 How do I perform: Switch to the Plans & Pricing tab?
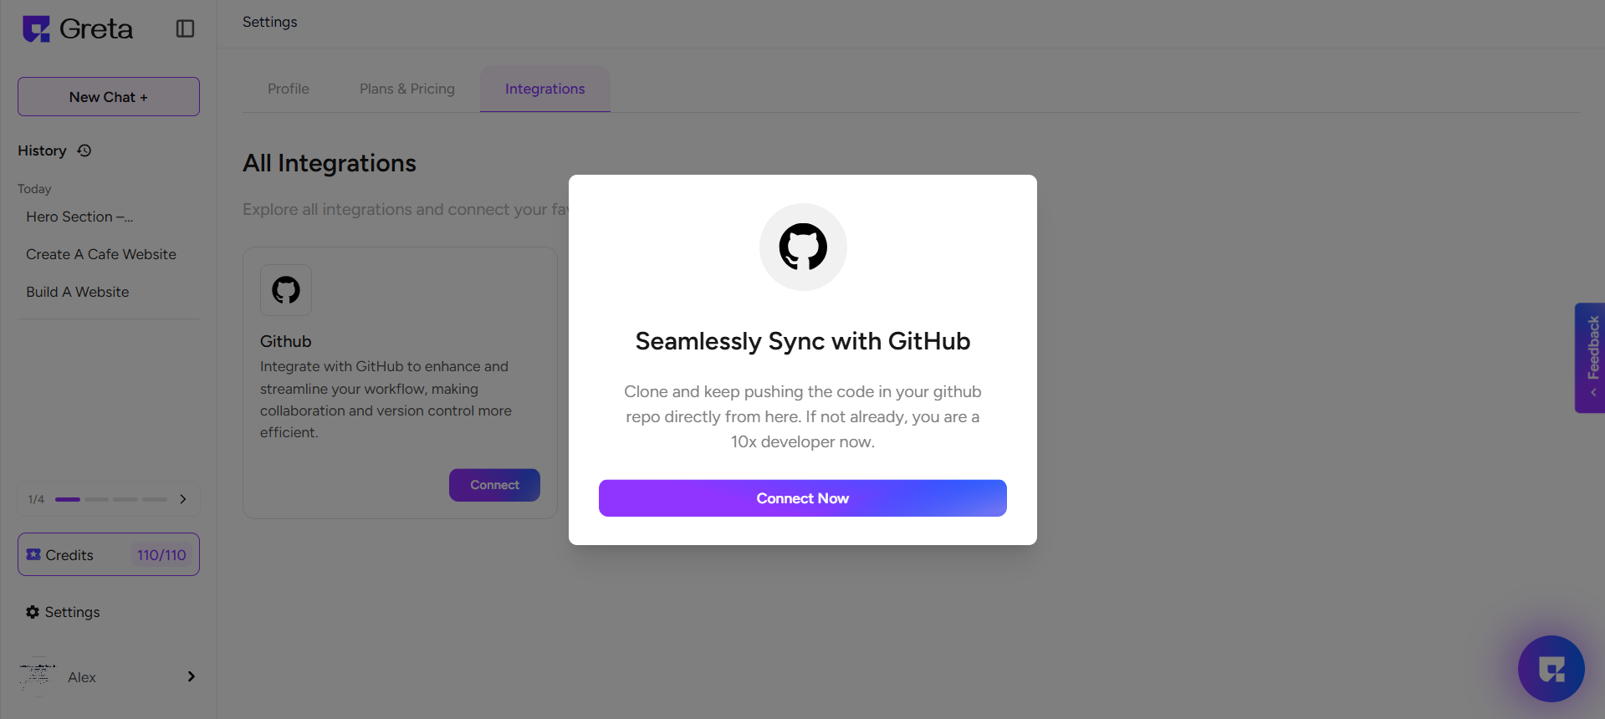point(407,89)
